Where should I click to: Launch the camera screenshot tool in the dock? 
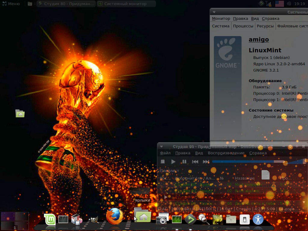162,218
